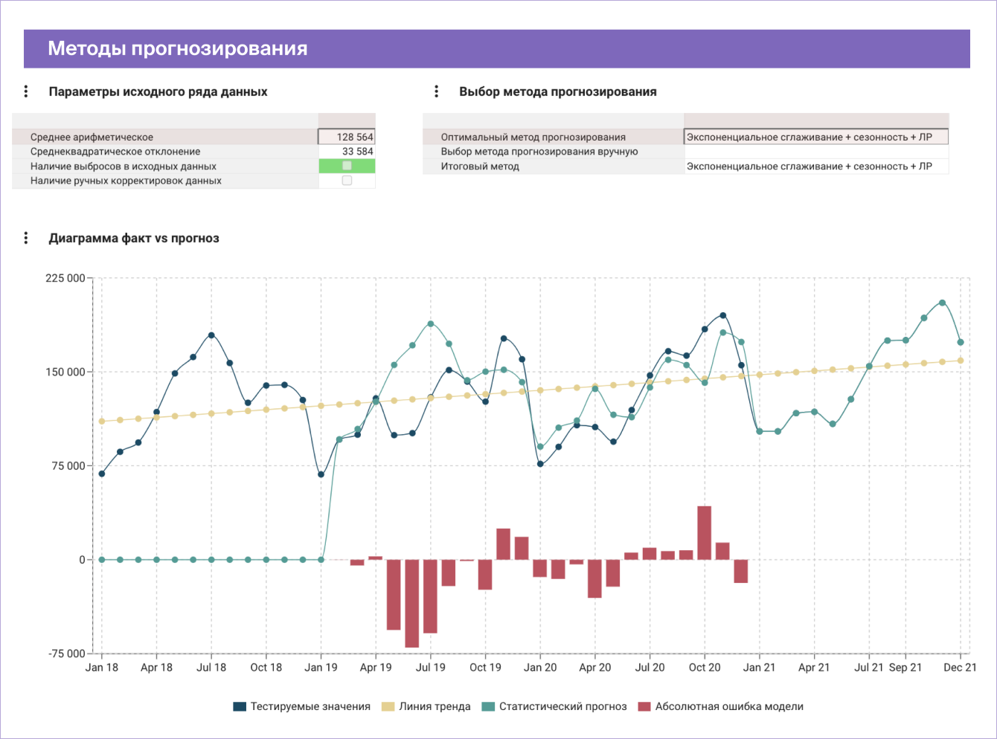Click the Dec 21 x-axis label
The height and width of the screenshot is (739, 997).
coord(960,668)
